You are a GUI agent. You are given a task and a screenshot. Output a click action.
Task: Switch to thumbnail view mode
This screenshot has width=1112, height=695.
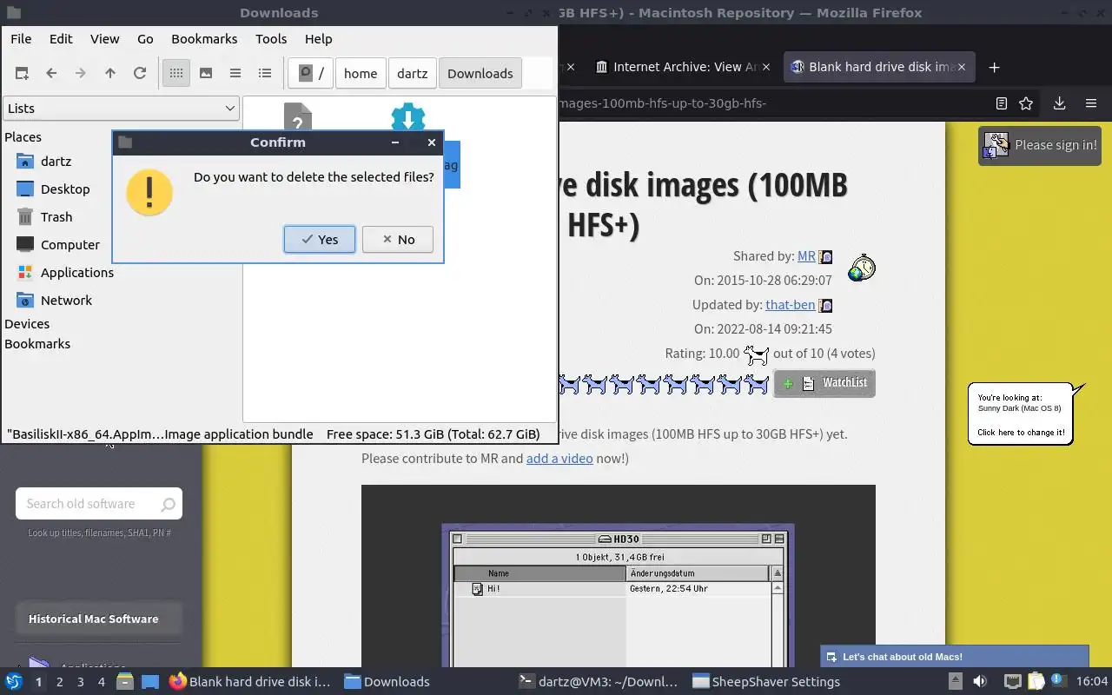point(206,74)
